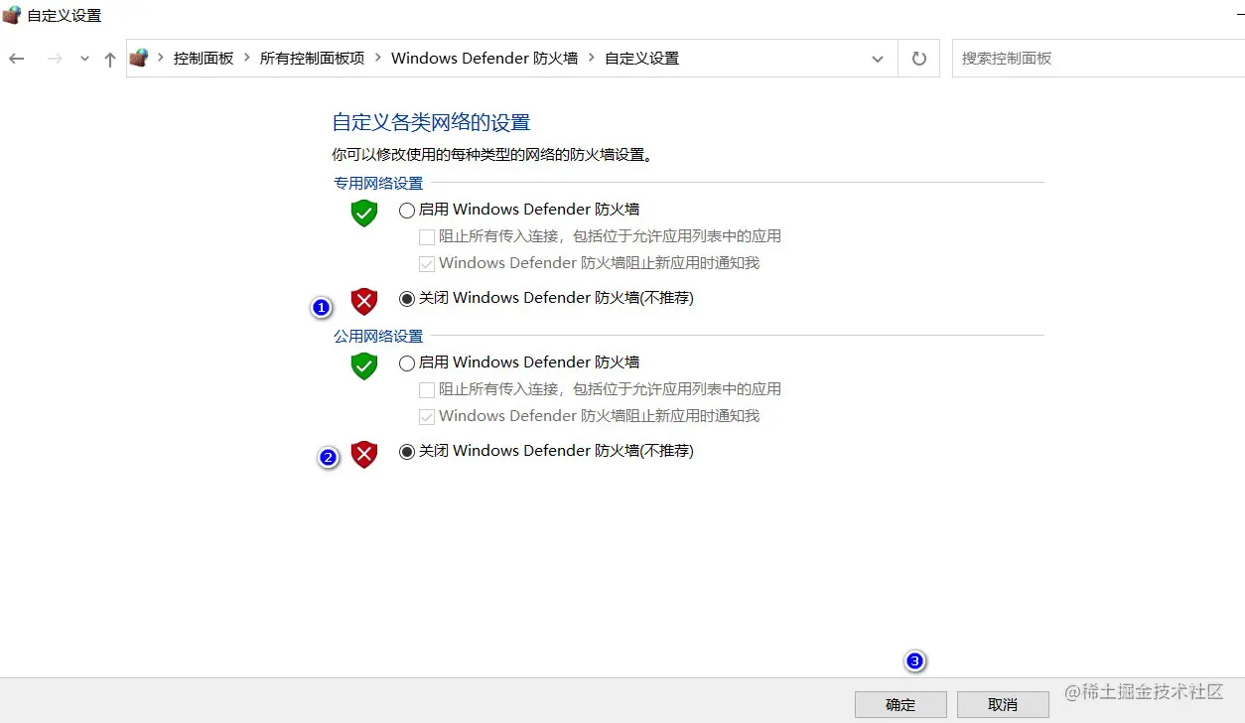Click the forward navigation arrow
Screen dimensions: 1245x723
[x=55, y=59]
